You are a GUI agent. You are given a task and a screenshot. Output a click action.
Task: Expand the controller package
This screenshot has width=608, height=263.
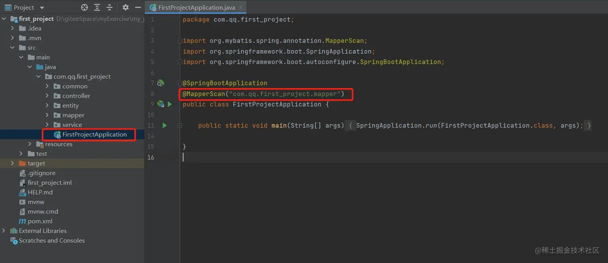(47, 96)
